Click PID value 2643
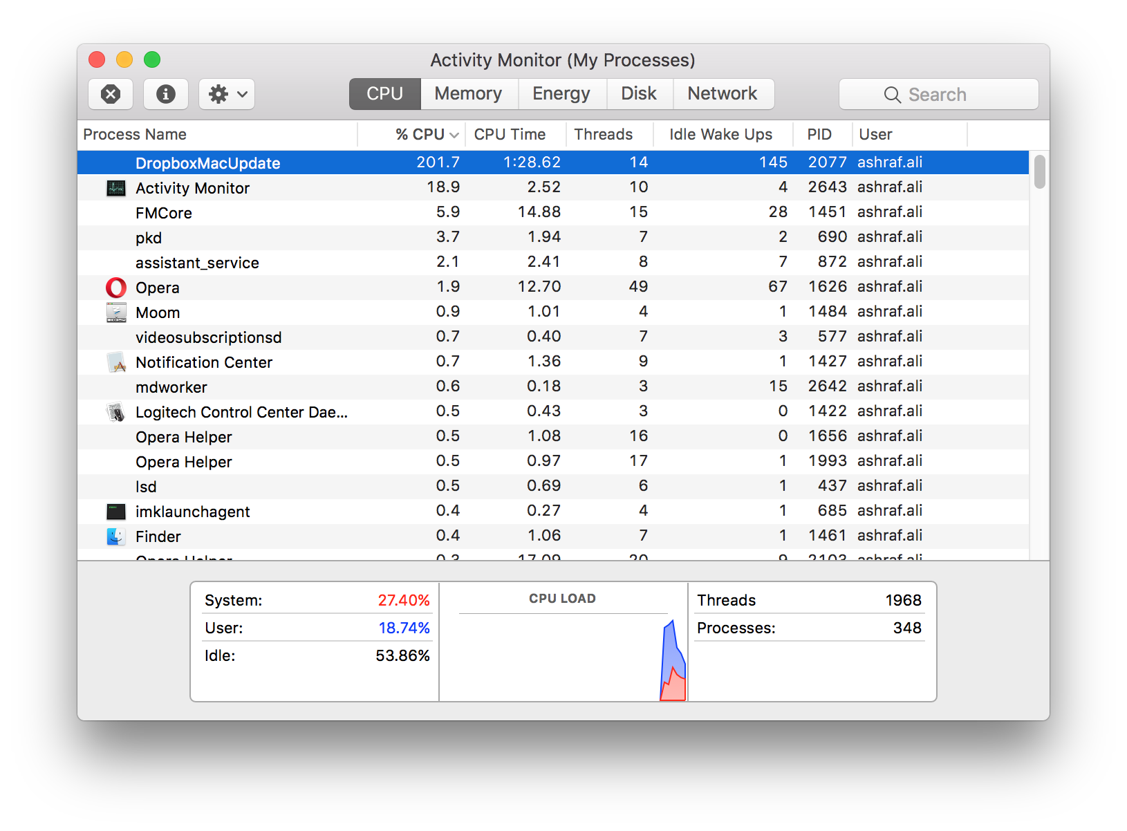This screenshot has width=1127, height=831. point(828,187)
